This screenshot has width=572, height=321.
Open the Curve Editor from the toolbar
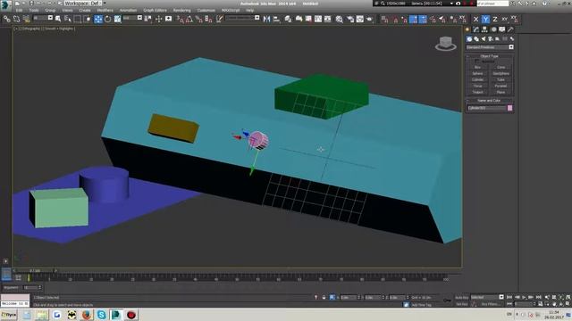pyautogui.click(x=318, y=19)
